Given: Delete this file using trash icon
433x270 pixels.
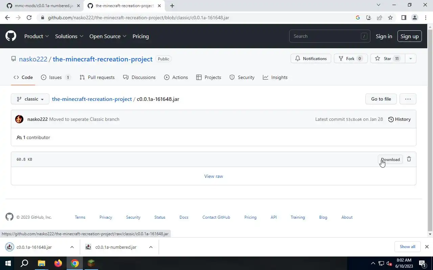Looking at the screenshot, I should coord(409,159).
